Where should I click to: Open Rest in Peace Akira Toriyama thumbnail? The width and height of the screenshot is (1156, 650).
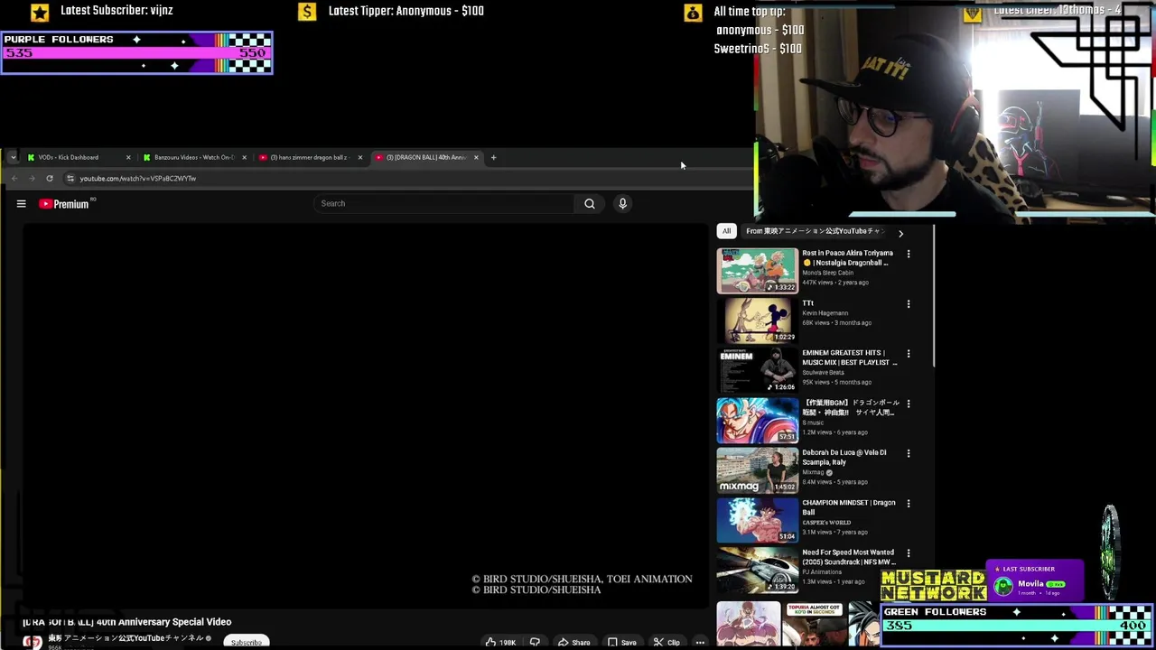click(758, 271)
